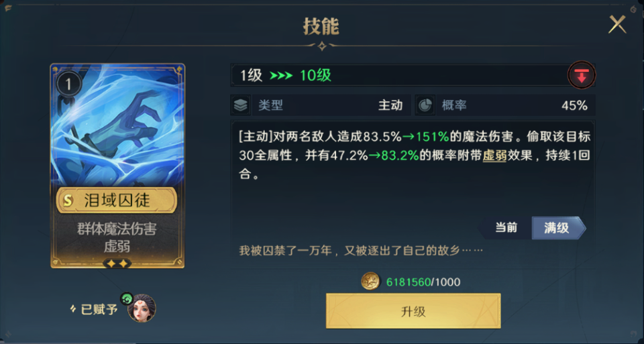The height and width of the screenshot is (344, 644).
Task: Click the skill card artwork thumbnail
Action: (117, 125)
